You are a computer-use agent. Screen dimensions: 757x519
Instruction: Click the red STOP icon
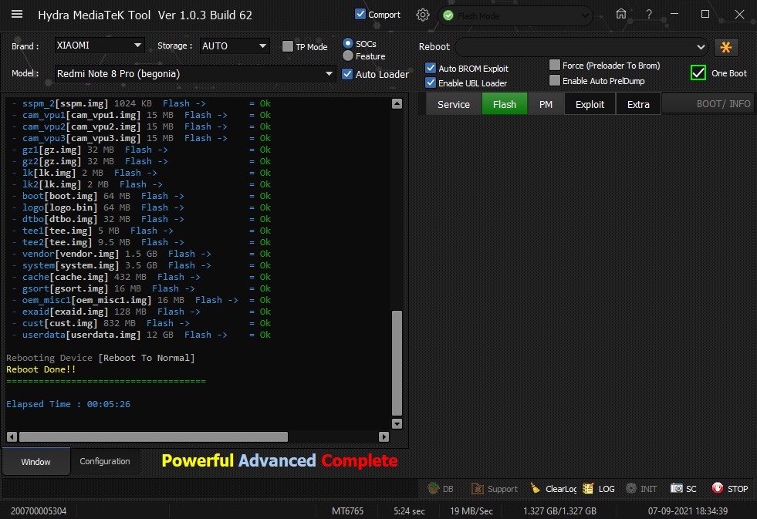click(718, 488)
